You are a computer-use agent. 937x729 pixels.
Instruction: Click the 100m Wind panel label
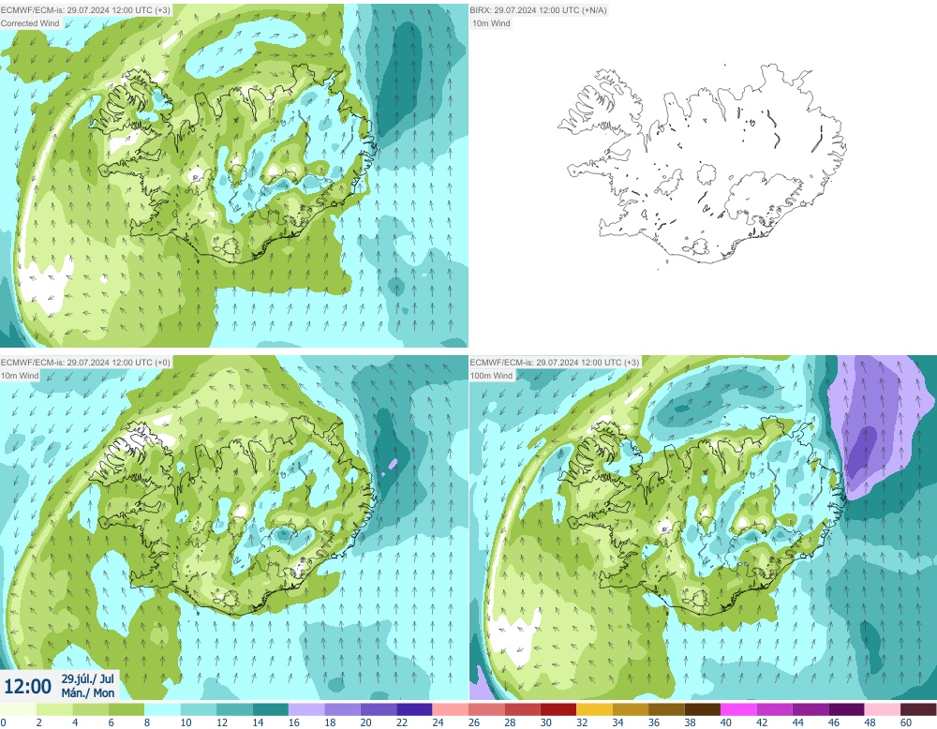(x=492, y=376)
